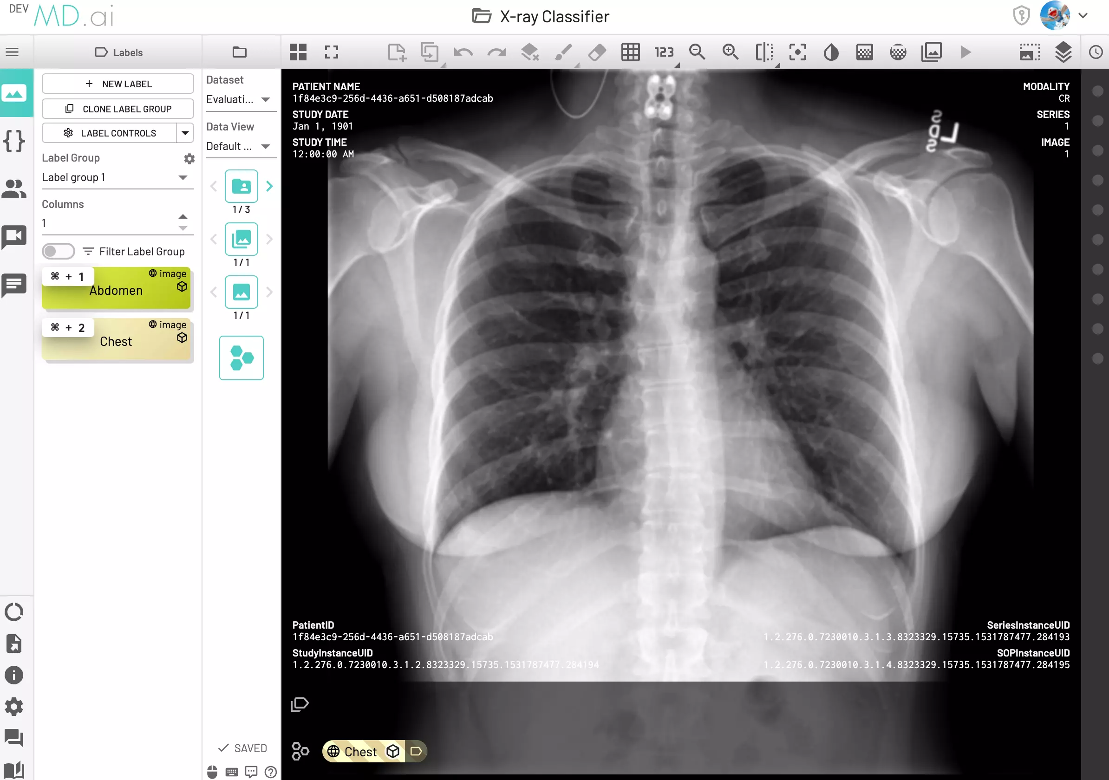Select the Abdomen label in the label list
Screen dimensions: 1109x780
pyautogui.click(x=116, y=290)
